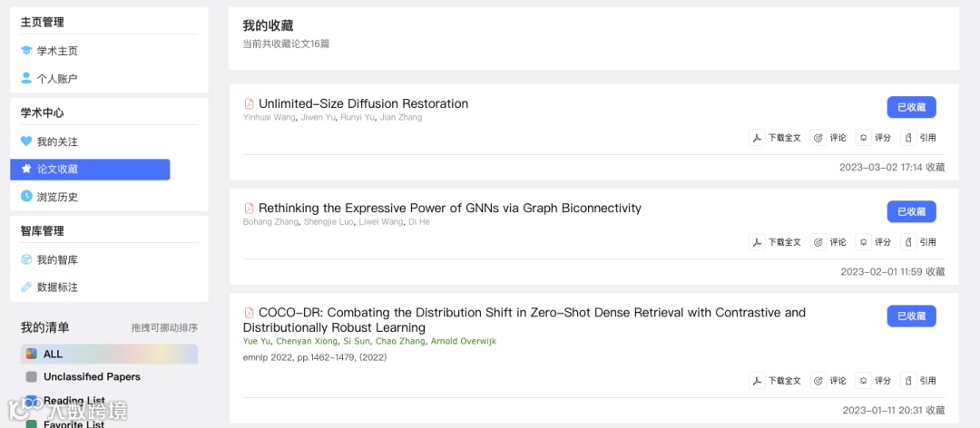Click the PDF icon beside Unlimited-Size Diffusion Restoration

249,104
